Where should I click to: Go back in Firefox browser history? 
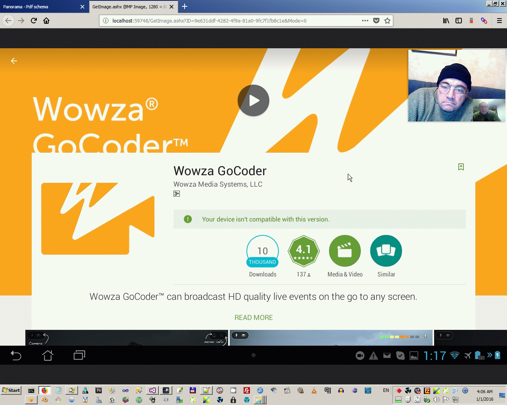[8, 21]
